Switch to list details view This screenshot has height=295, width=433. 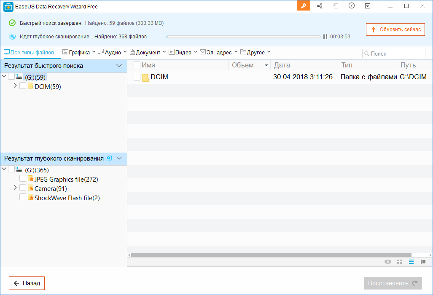pos(411,262)
